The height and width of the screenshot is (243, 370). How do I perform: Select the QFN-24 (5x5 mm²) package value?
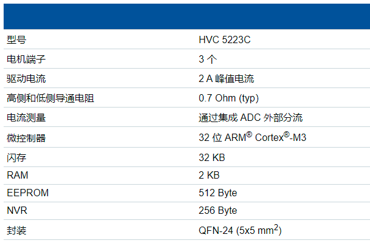coord(239,230)
